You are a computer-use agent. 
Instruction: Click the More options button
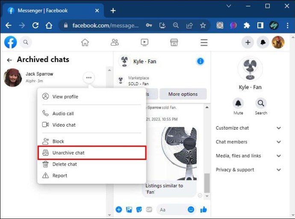(x=183, y=94)
